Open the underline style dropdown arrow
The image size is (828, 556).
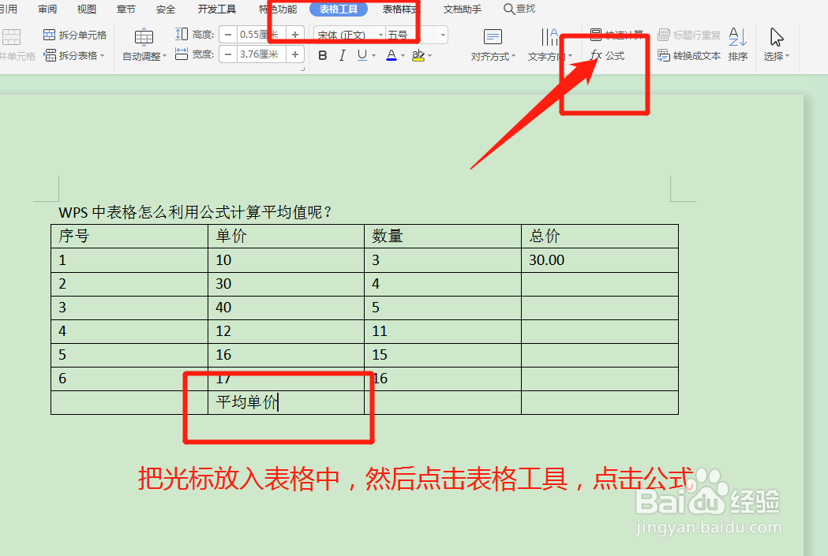(374, 55)
